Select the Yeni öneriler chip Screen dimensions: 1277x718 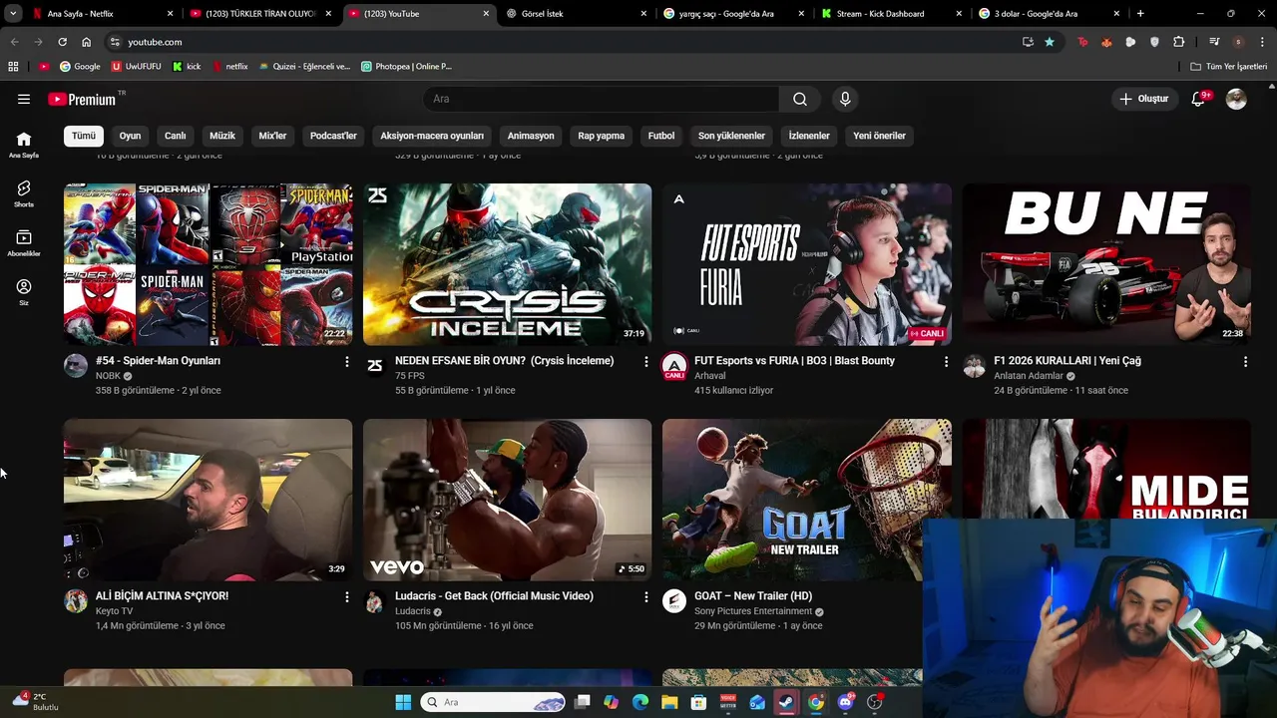[880, 136]
